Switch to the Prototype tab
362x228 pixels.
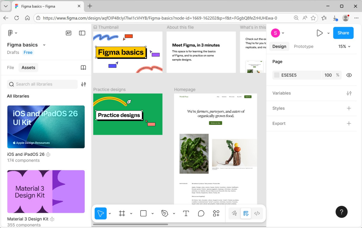pos(303,47)
